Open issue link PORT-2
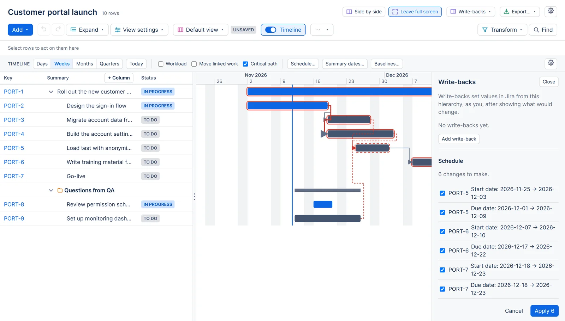The image size is (565, 321). 14,106
